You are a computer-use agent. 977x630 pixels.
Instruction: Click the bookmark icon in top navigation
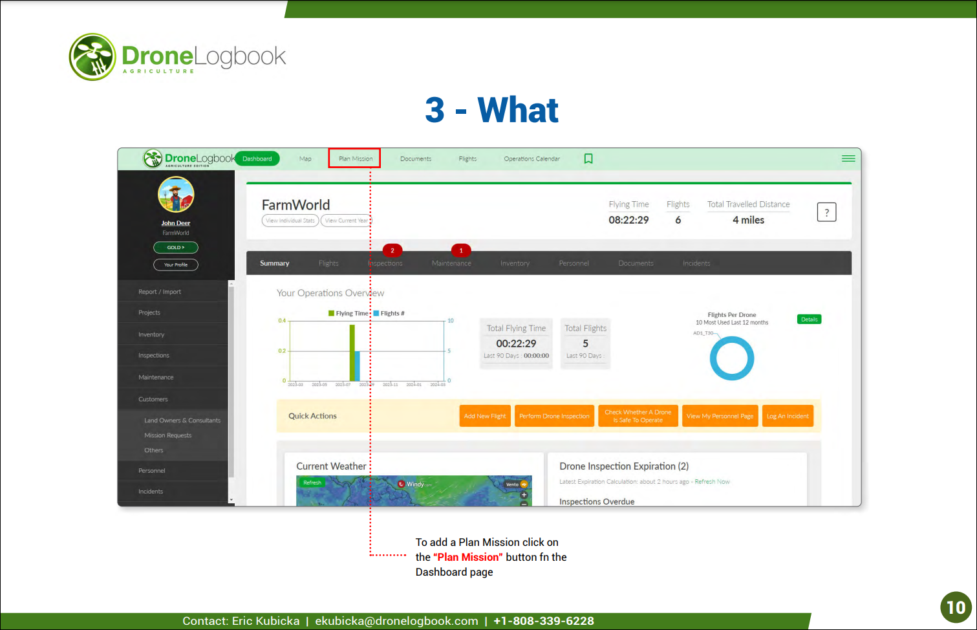[x=588, y=158]
